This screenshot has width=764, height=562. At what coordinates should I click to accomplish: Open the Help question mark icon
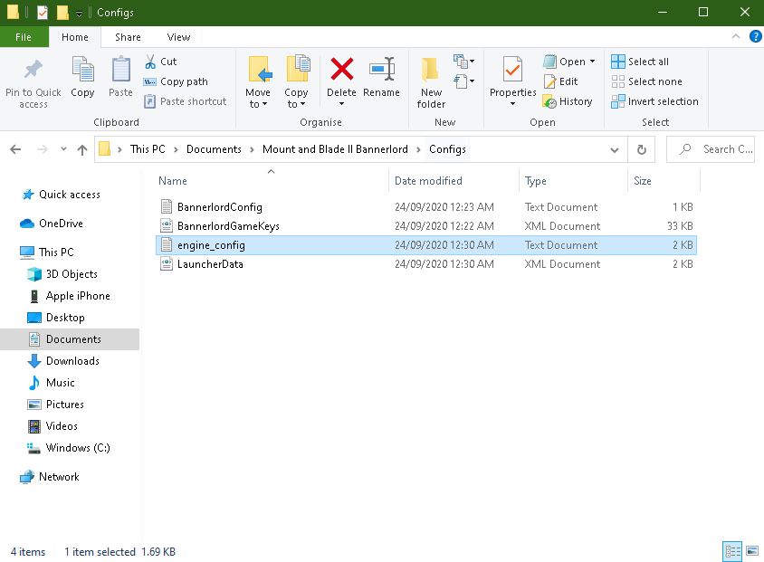coord(755,36)
